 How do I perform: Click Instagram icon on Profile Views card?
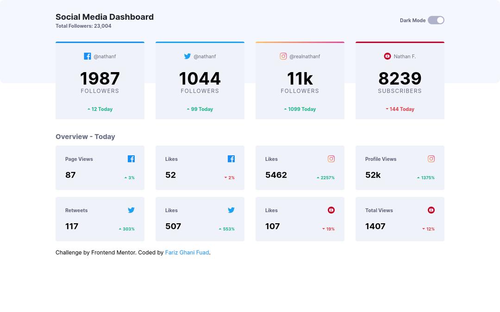pyautogui.click(x=431, y=159)
